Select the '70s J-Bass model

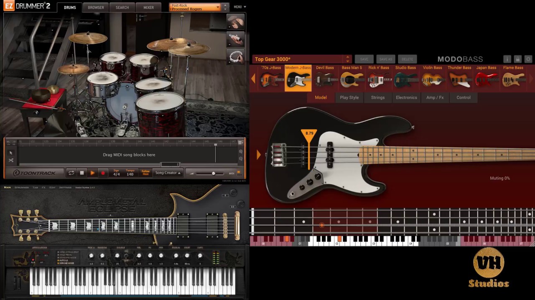[271, 78]
